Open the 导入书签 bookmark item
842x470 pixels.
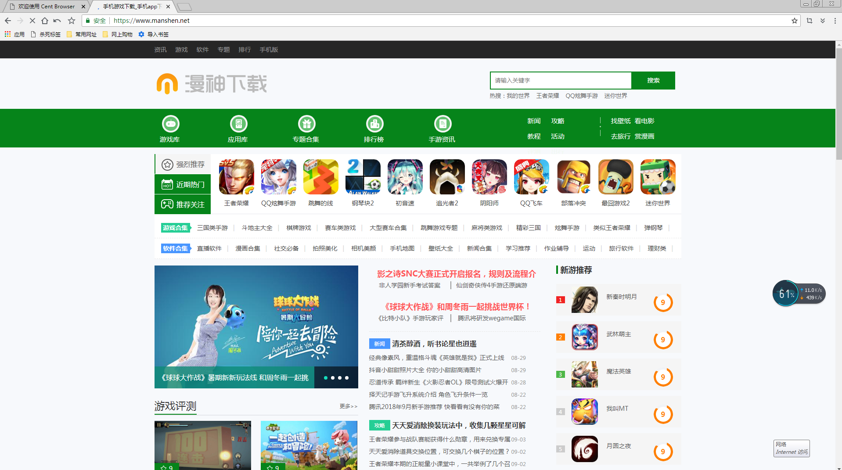pos(154,34)
